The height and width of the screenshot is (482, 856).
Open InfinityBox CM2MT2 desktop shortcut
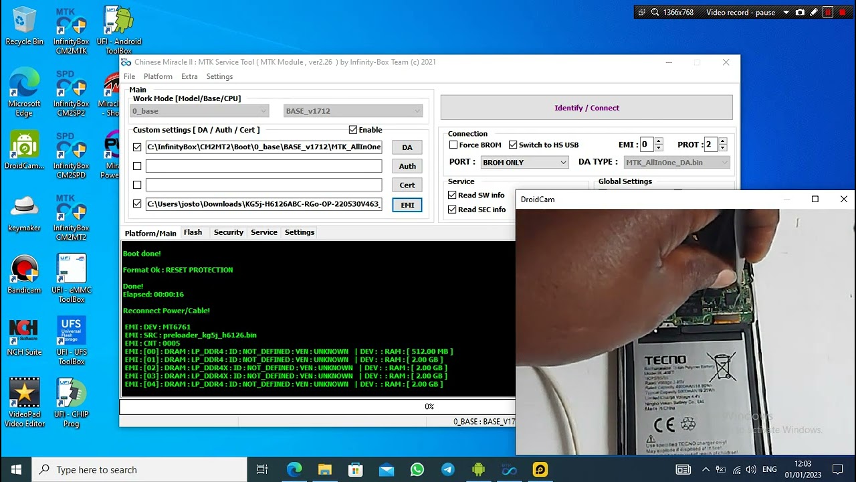tap(71, 218)
